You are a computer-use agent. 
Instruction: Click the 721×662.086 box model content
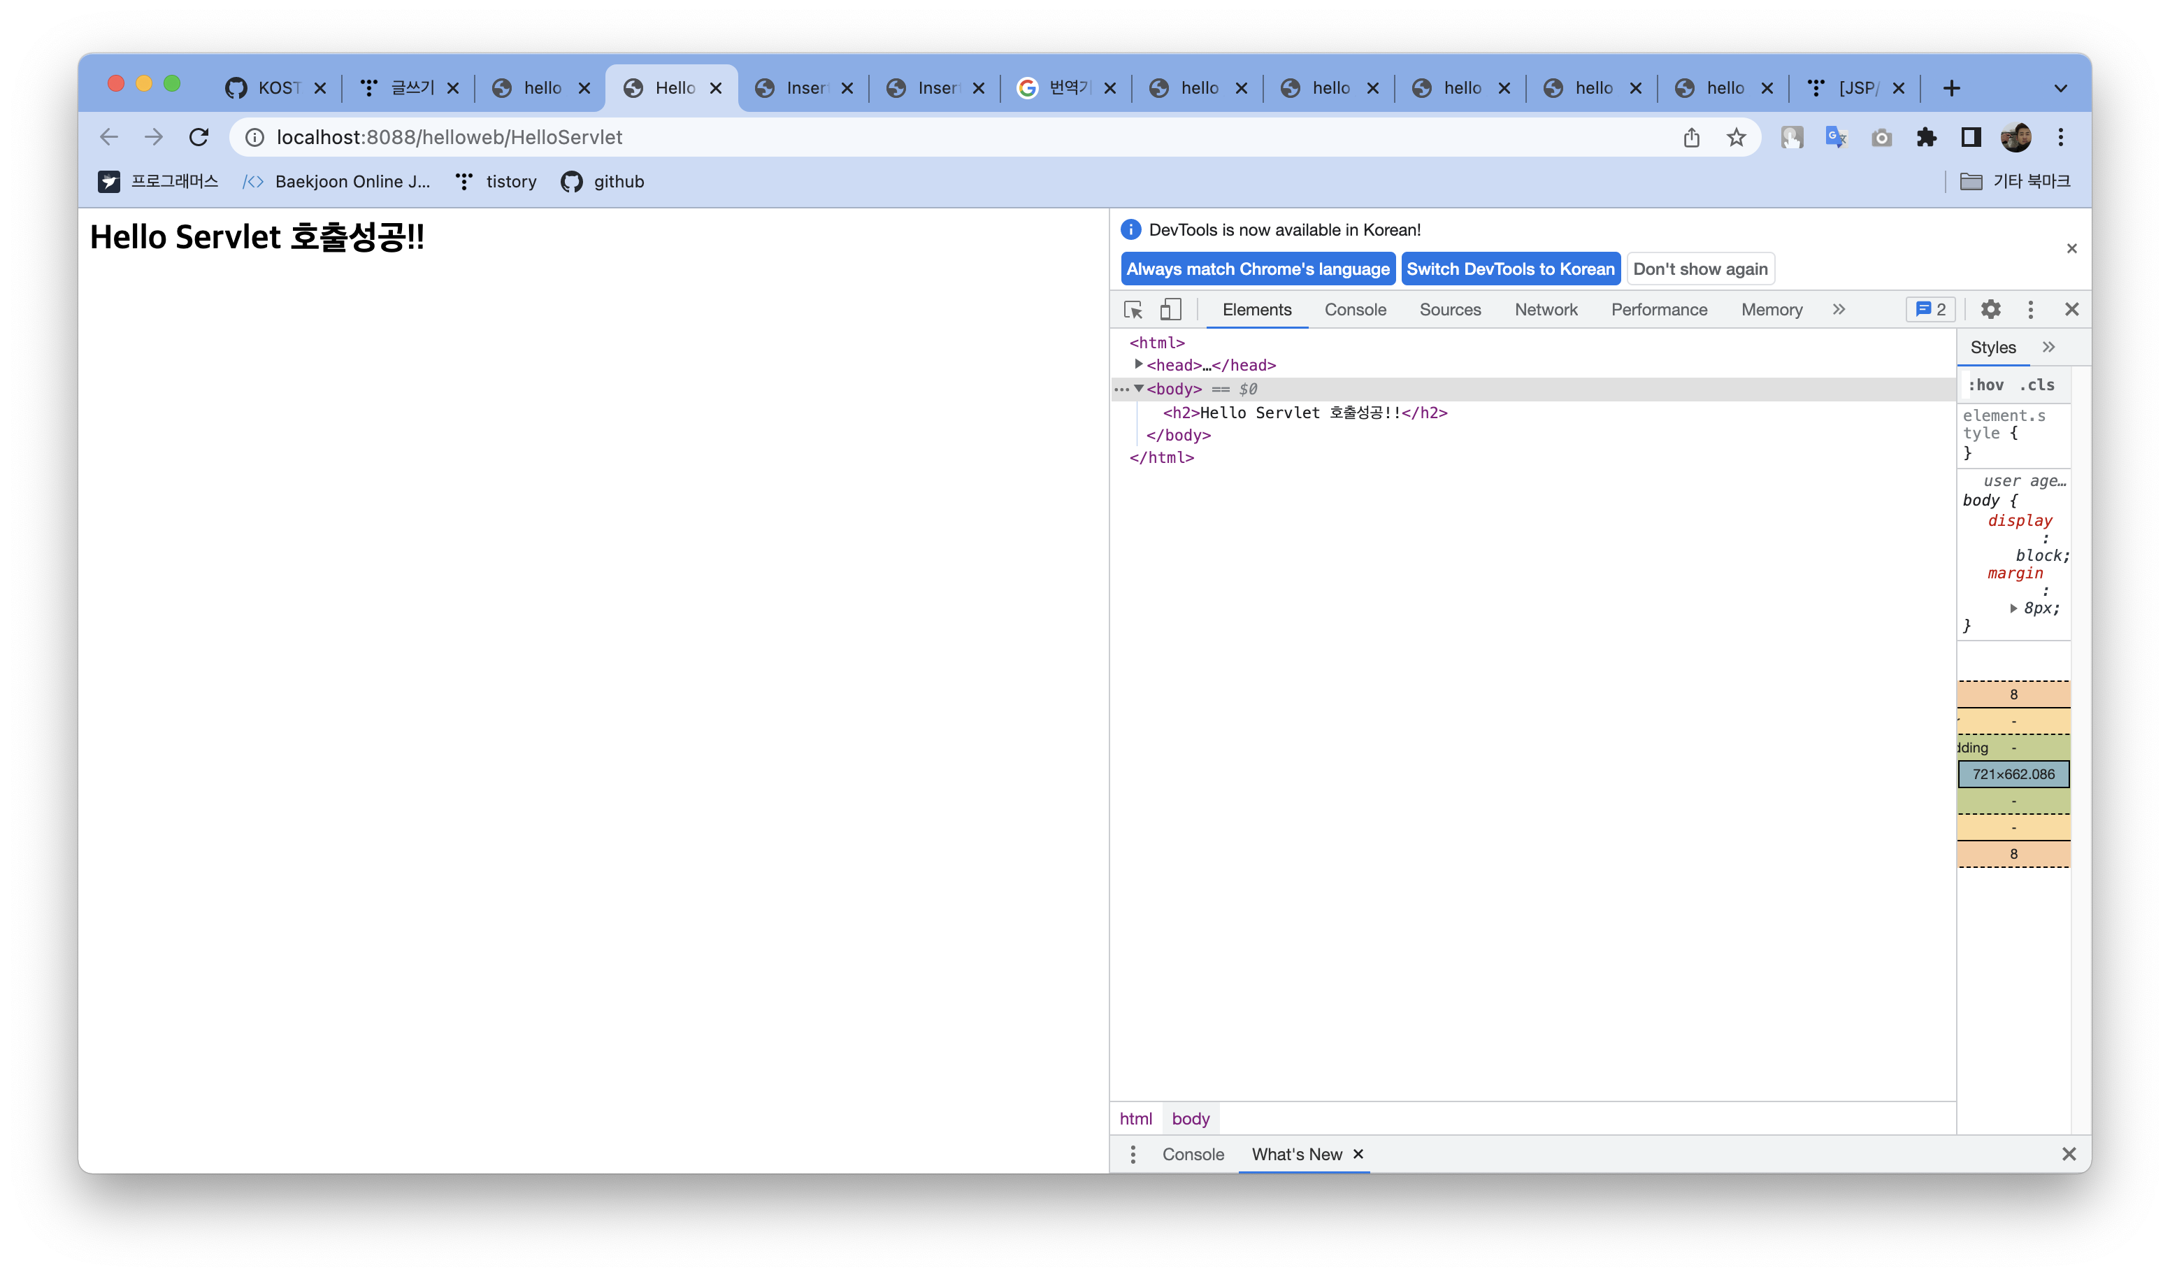pyautogui.click(x=2013, y=773)
